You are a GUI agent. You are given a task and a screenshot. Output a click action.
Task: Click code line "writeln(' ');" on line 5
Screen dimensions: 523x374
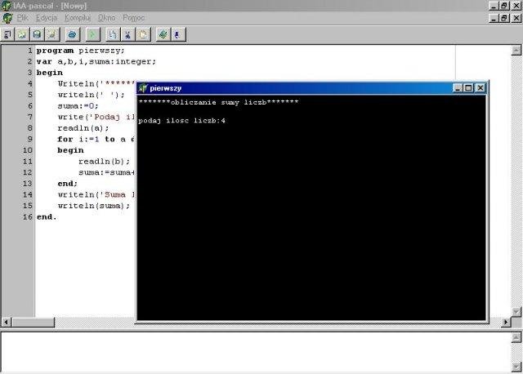(x=91, y=95)
